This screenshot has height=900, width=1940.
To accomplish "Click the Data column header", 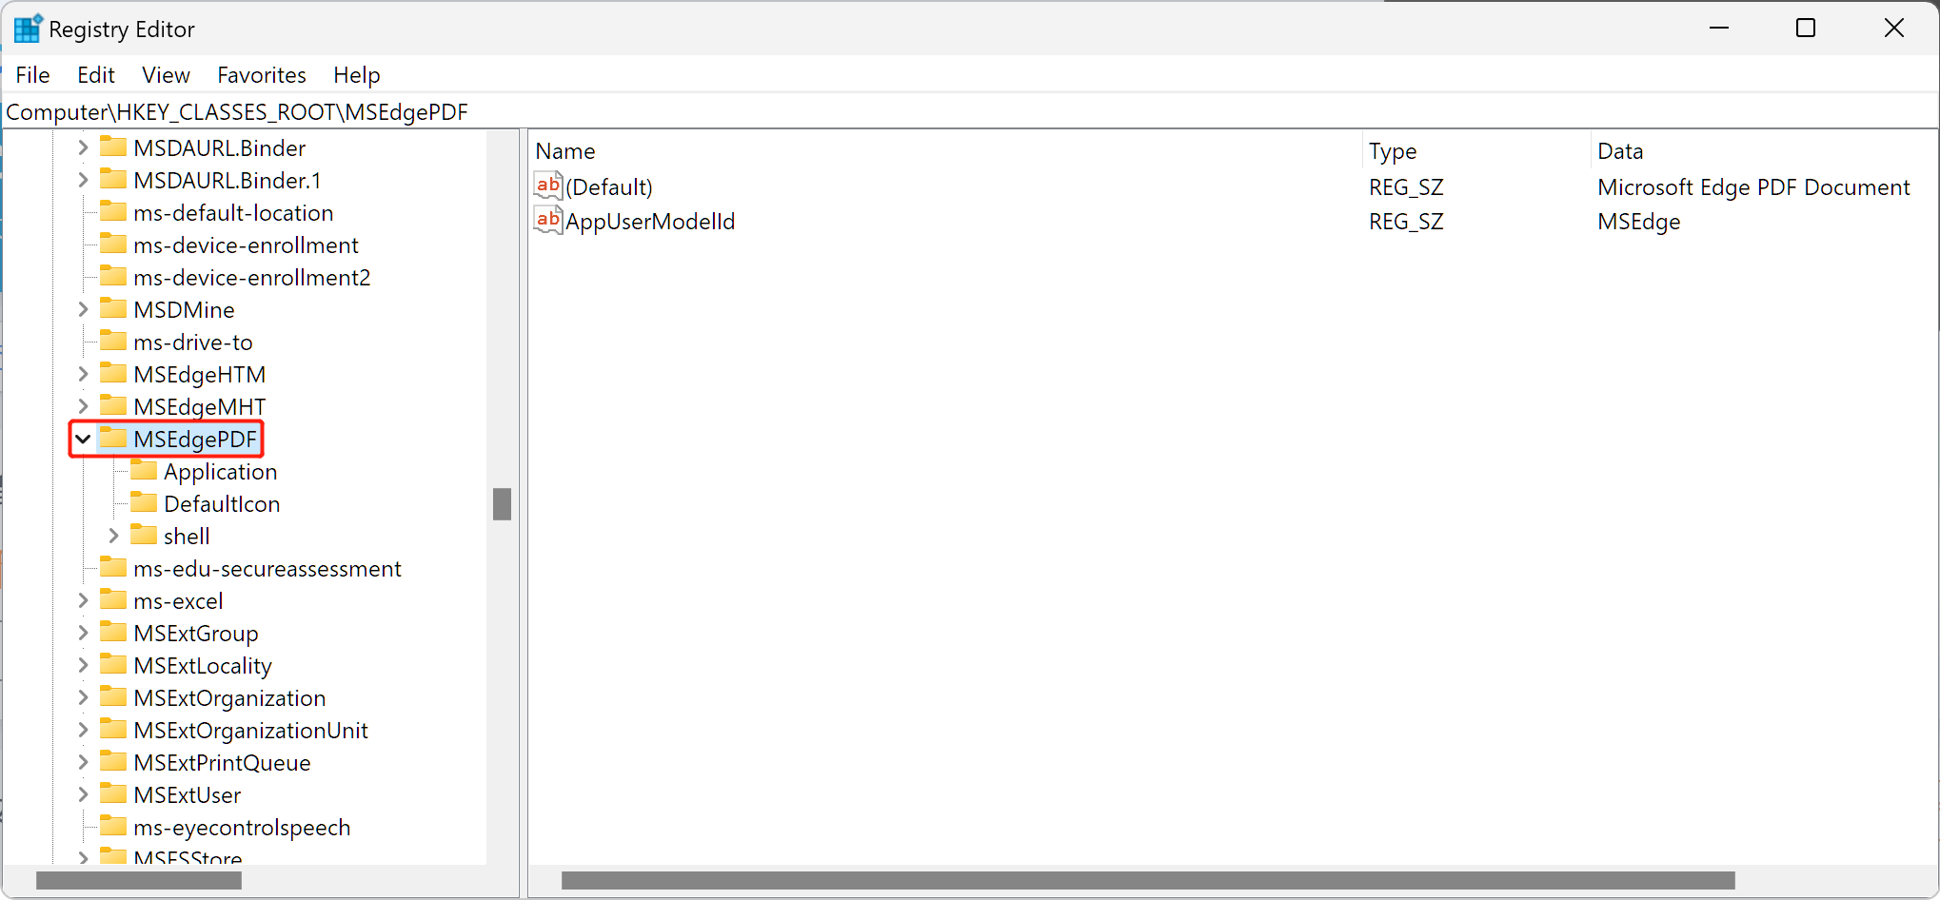I will 1764,151.
